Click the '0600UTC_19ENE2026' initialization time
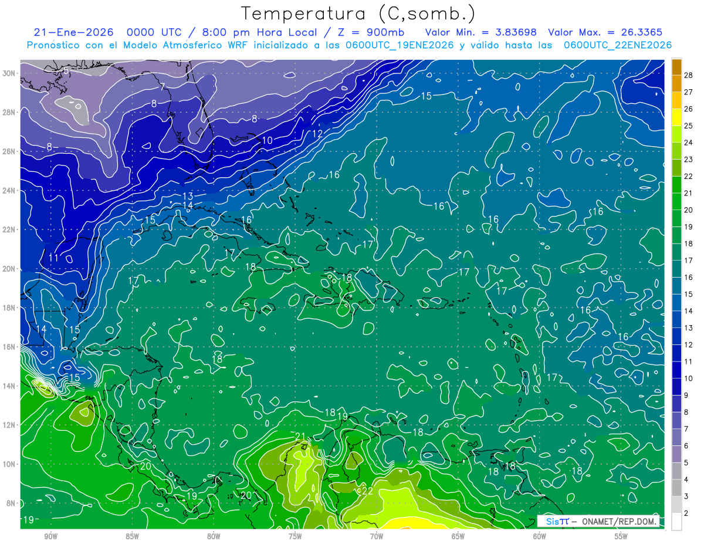 tap(399, 45)
